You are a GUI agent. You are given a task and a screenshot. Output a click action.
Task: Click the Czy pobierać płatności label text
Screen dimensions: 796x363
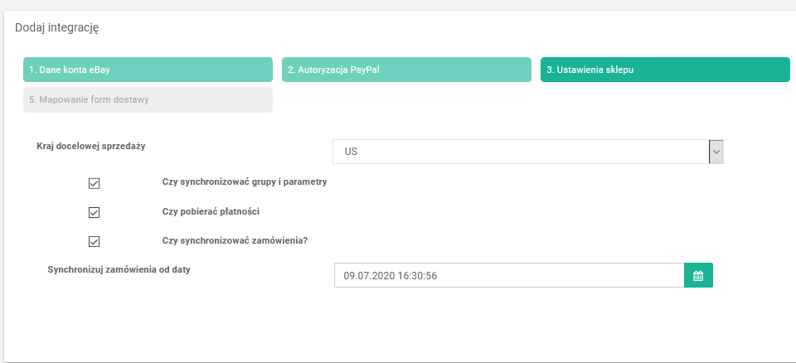tap(211, 211)
